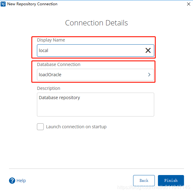Open the Help link
This screenshot has width=193, height=193.
click(x=21, y=181)
